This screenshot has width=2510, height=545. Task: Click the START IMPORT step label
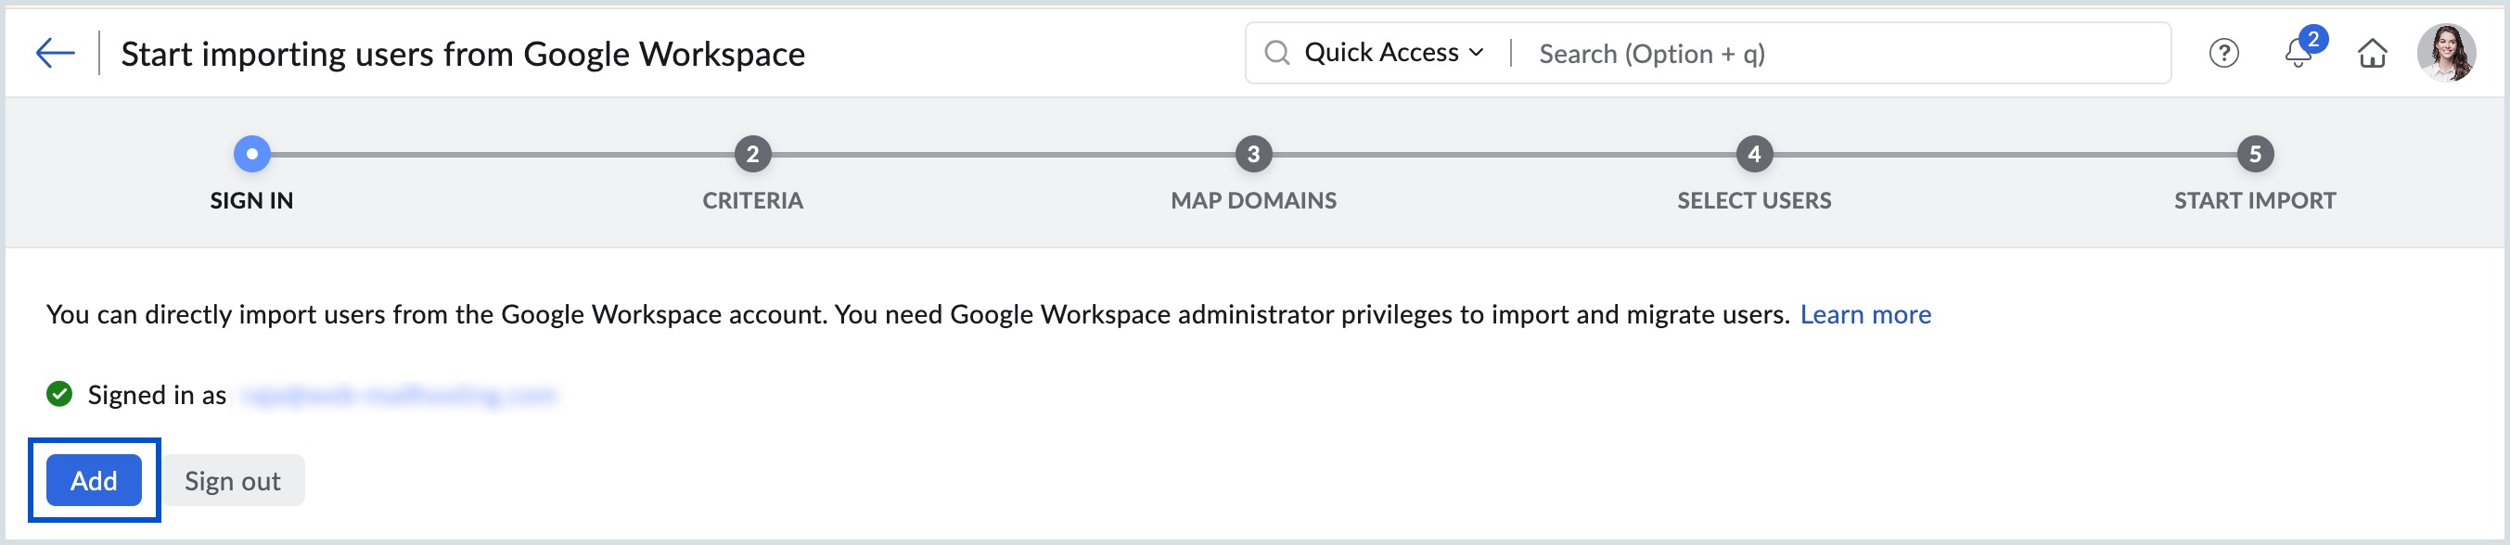click(2255, 200)
